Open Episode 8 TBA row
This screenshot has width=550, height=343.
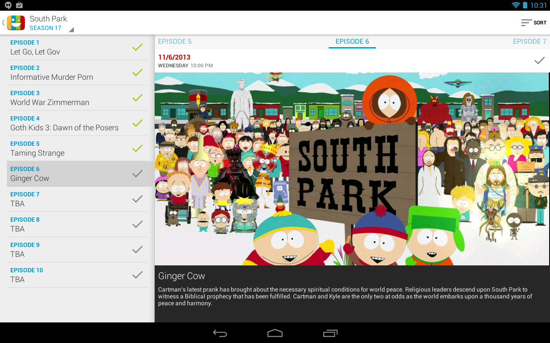[x=77, y=224]
